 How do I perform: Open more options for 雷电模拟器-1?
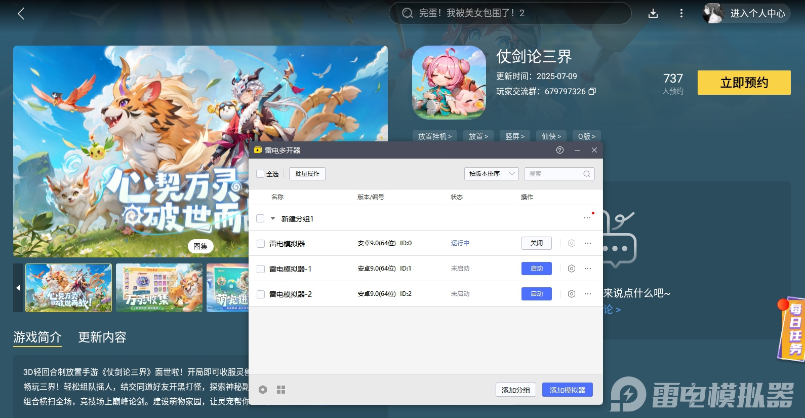[588, 269]
